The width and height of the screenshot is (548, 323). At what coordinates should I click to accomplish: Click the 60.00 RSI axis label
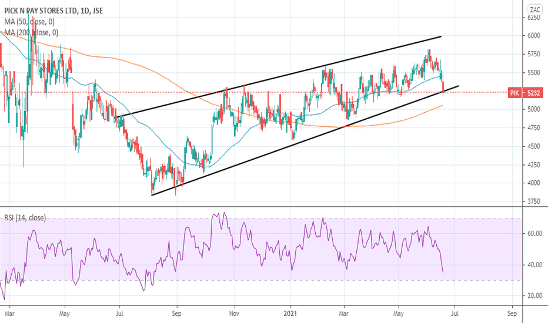(x=534, y=234)
